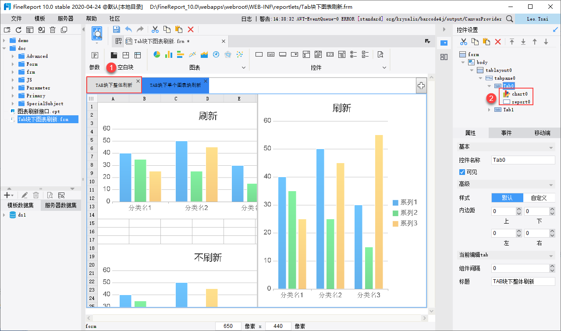
Task: Select the radar chart icon
Action: [x=227, y=54]
